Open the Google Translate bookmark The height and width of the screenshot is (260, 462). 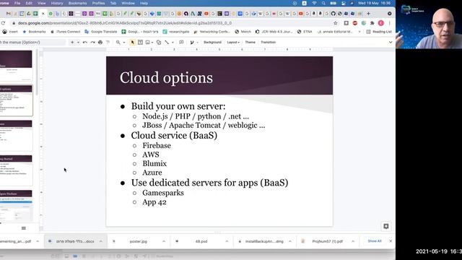click(x=101, y=32)
